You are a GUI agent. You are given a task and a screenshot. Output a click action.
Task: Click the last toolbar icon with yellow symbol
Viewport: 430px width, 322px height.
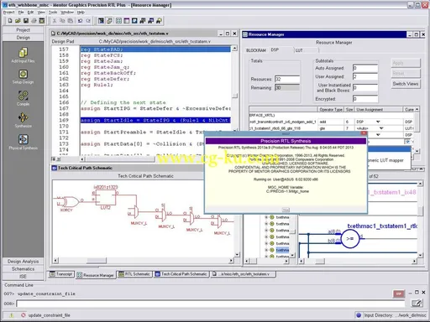(159, 21)
